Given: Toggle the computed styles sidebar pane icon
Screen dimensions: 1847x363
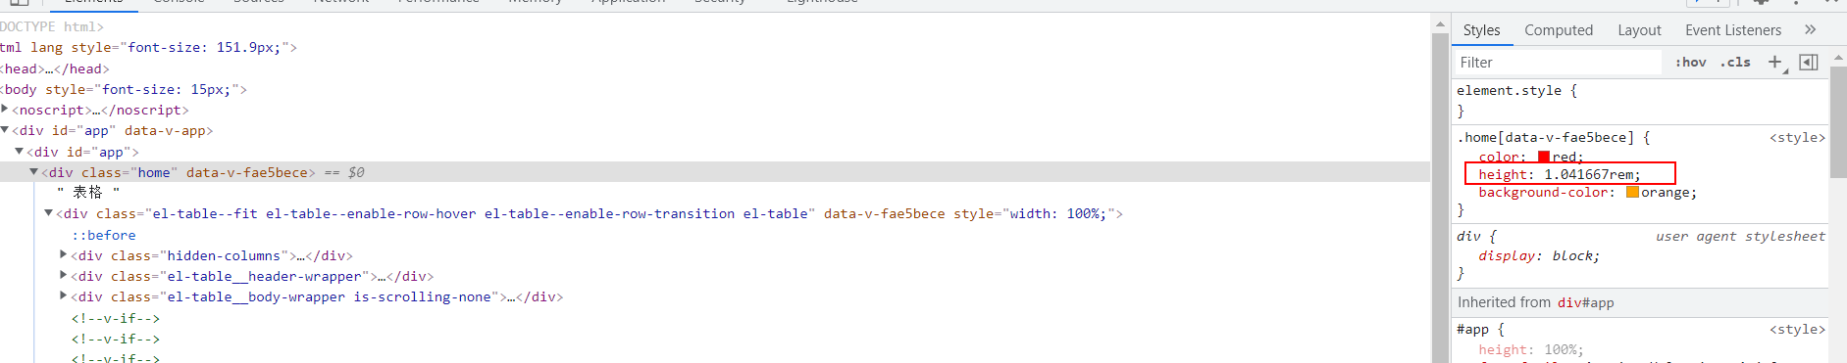Looking at the screenshot, I should click(x=1809, y=63).
